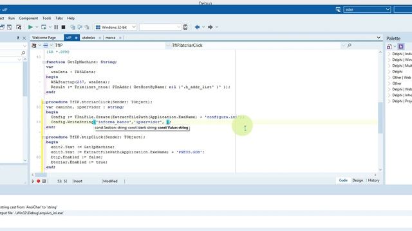412x231 pixels.
Task: Navigate forward with the right arrow
Action: tap(211, 27)
